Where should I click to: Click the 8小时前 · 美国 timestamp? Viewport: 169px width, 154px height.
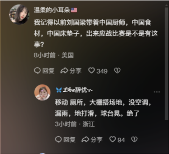coord(54,55)
